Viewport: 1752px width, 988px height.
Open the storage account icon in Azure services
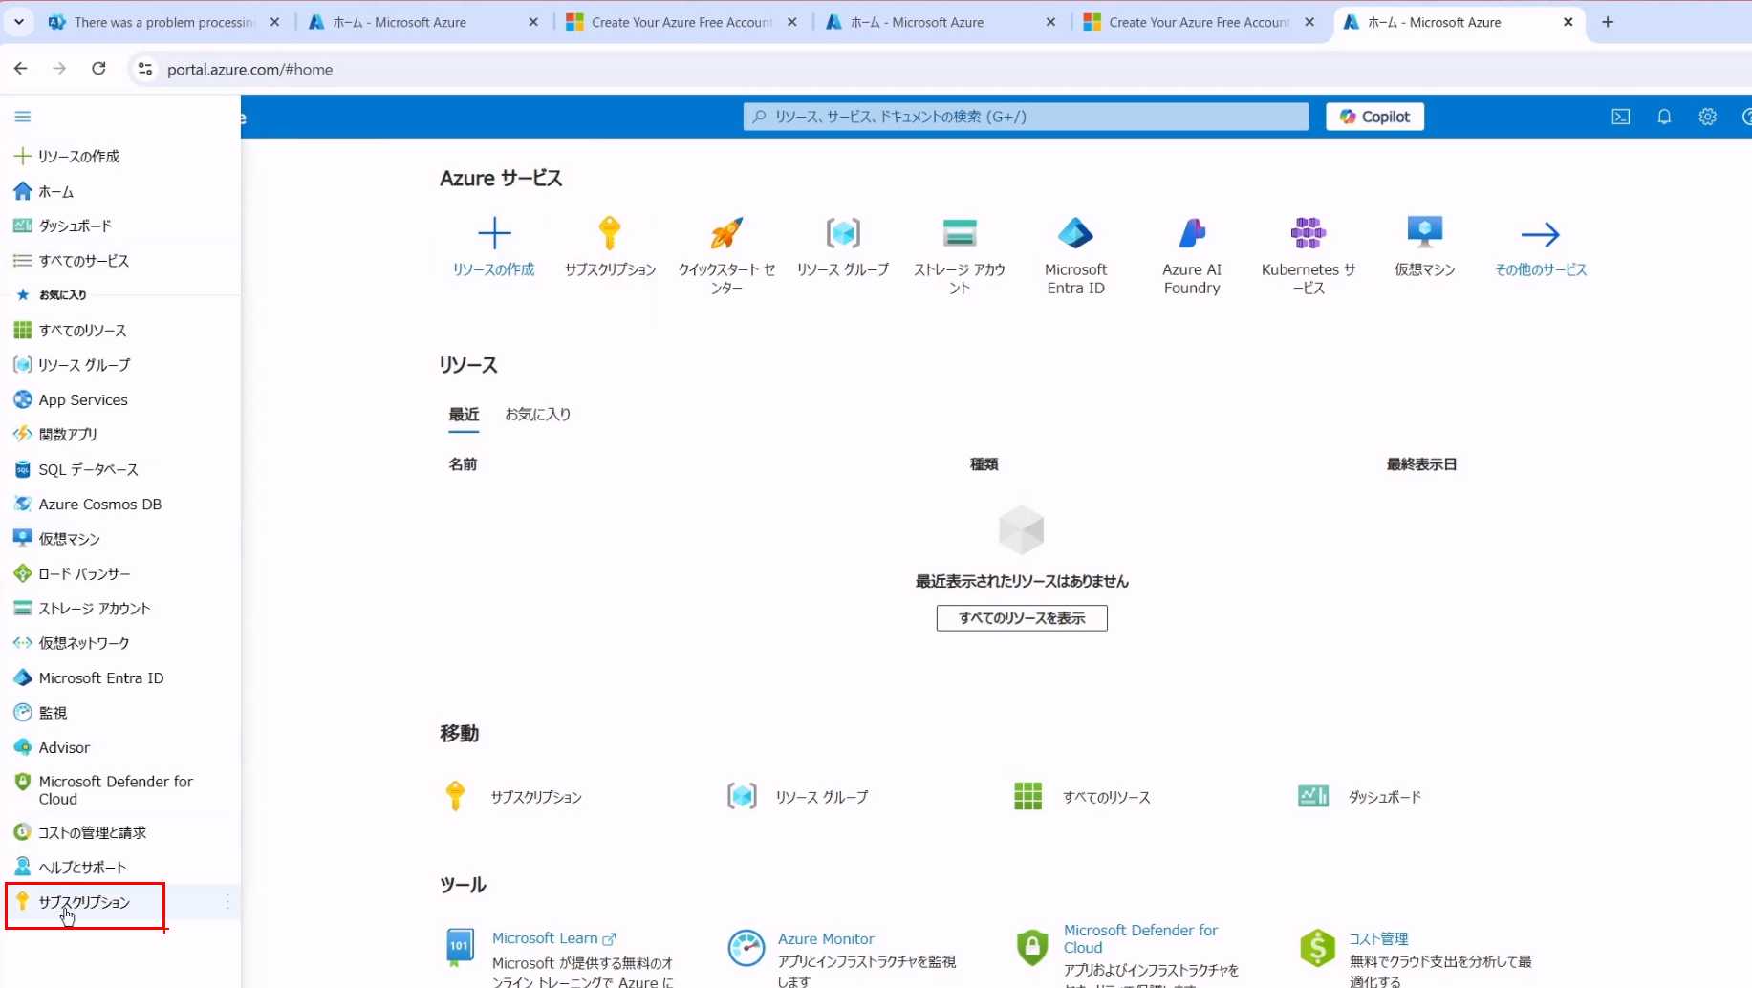[959, 233]
